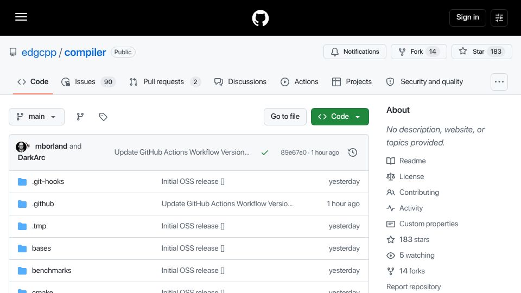View branches via the branch icon

click(x=80, y=117)
